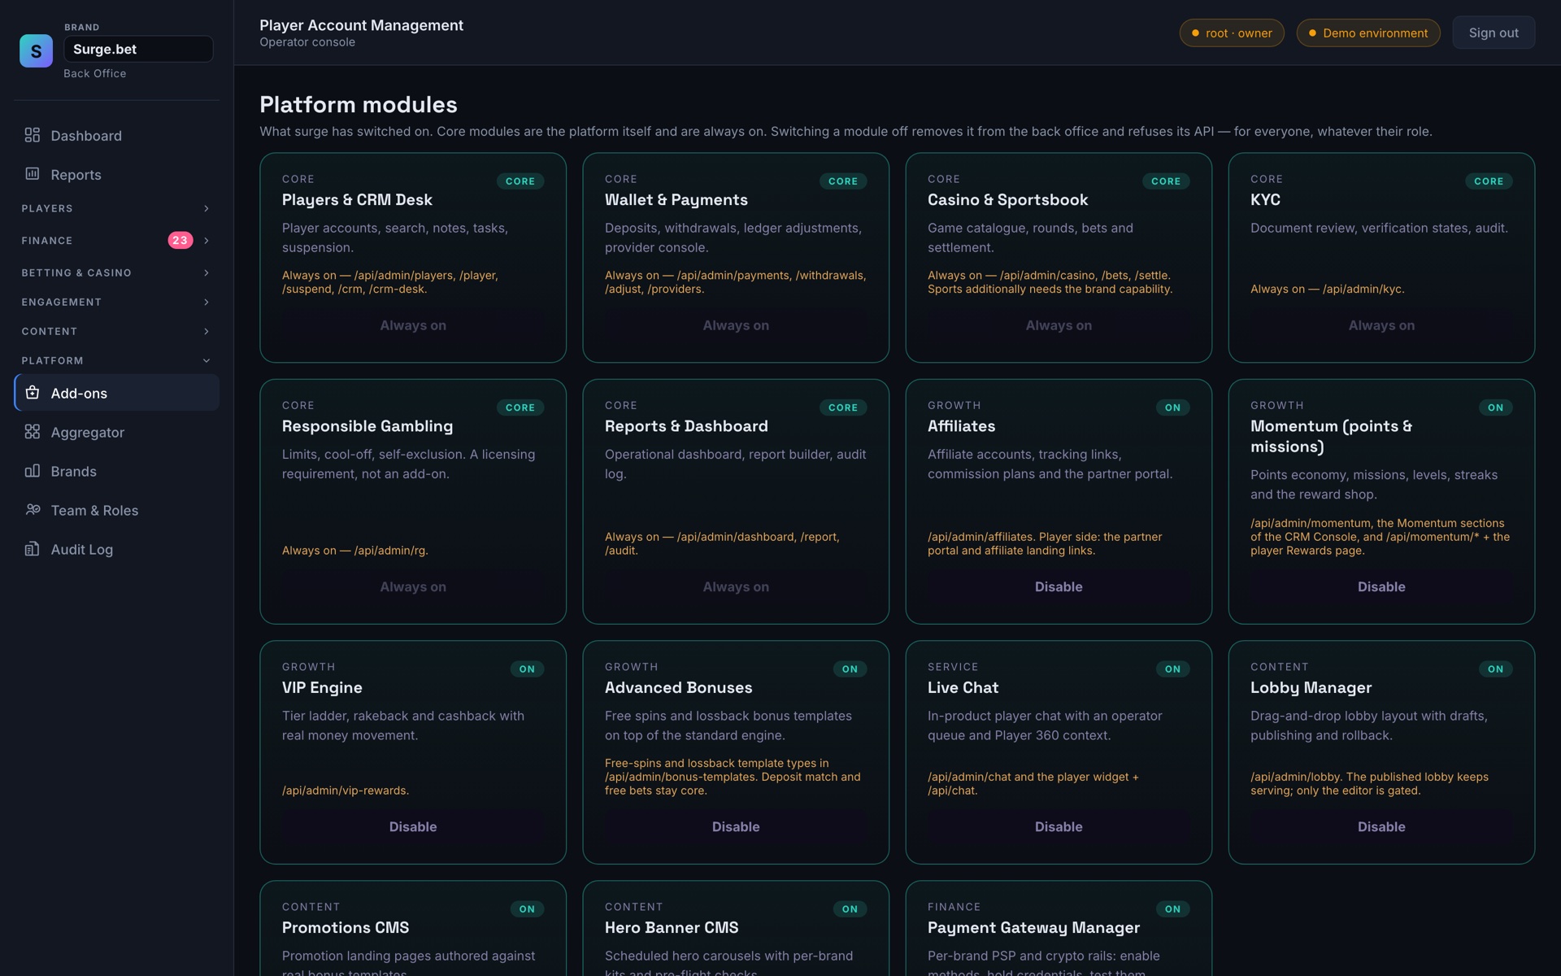The height and width of the screenshot is (976, 1561).
Task: Click the Dashboard grid icon in sidebar
Action: click(x=33, y=135)
